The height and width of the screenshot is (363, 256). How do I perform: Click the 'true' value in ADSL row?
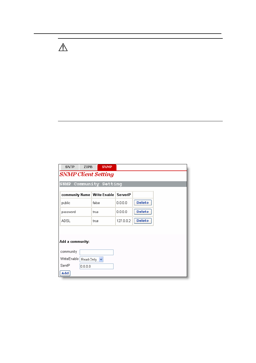(x=96, y=221)
